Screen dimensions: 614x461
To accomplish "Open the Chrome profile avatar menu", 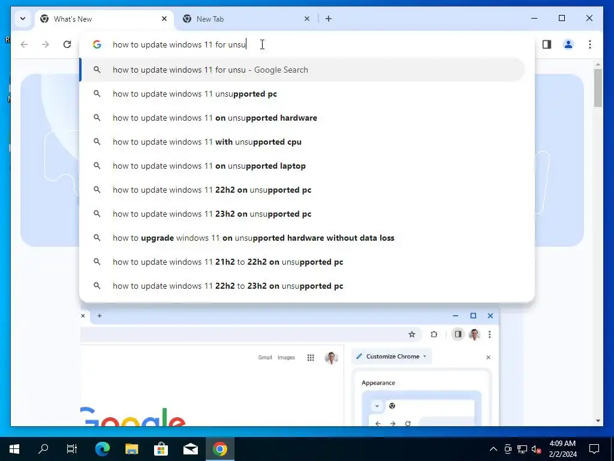I will pyautogui.click(x=568, y=44).
